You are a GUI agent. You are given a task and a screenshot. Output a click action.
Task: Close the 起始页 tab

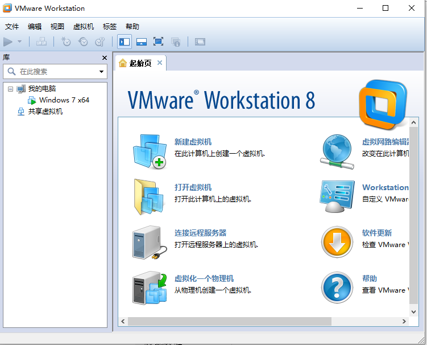pyautogui.click(x=160, y=63)
